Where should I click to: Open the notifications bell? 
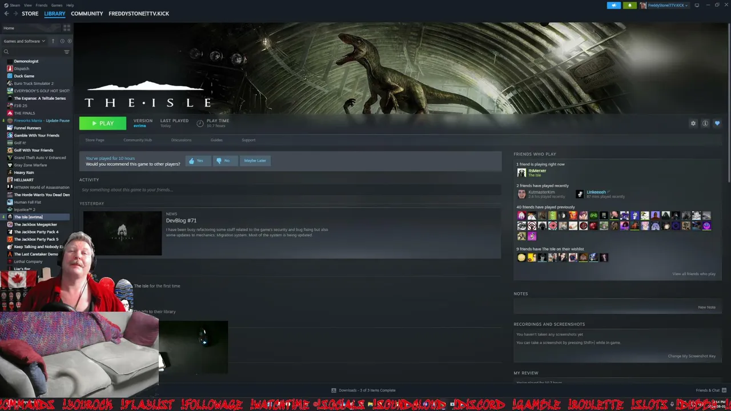pos(629,5)
